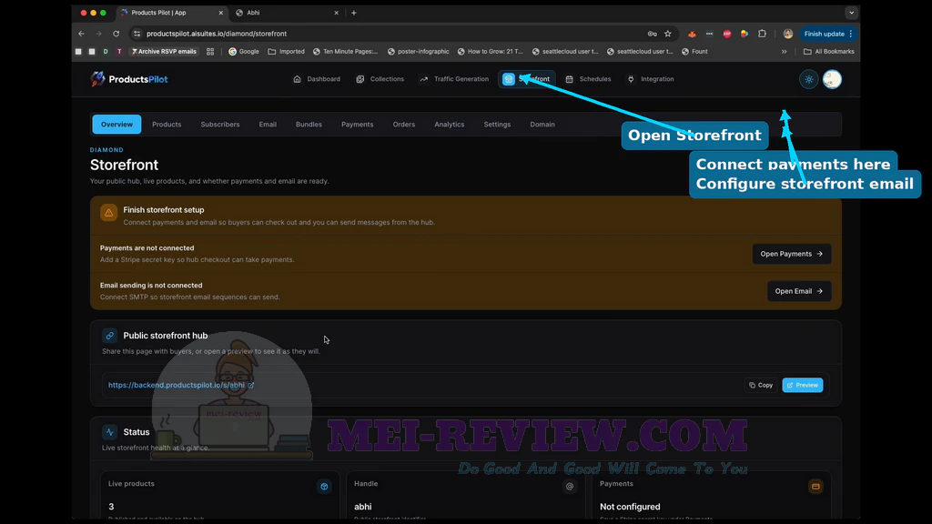Open the Dashboard nav item

pos(317,79)
